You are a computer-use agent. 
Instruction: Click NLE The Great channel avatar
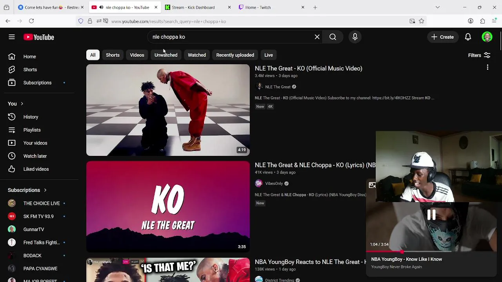258,87
